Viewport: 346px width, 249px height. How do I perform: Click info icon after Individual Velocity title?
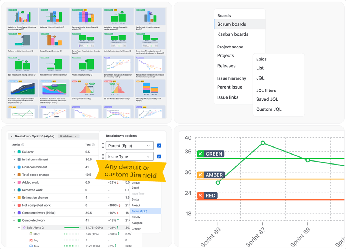pos(63,27)
